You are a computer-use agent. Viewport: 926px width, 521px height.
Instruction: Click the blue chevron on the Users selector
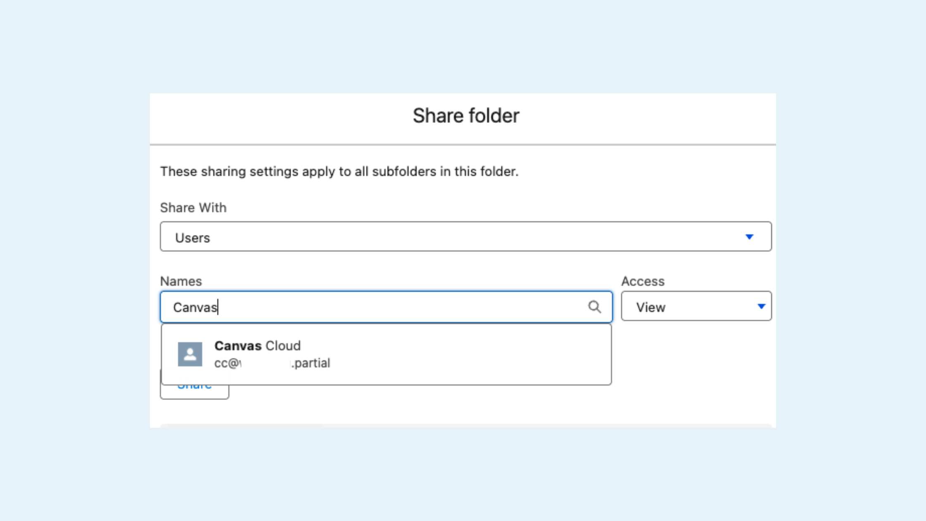click(x=750, y=237)
